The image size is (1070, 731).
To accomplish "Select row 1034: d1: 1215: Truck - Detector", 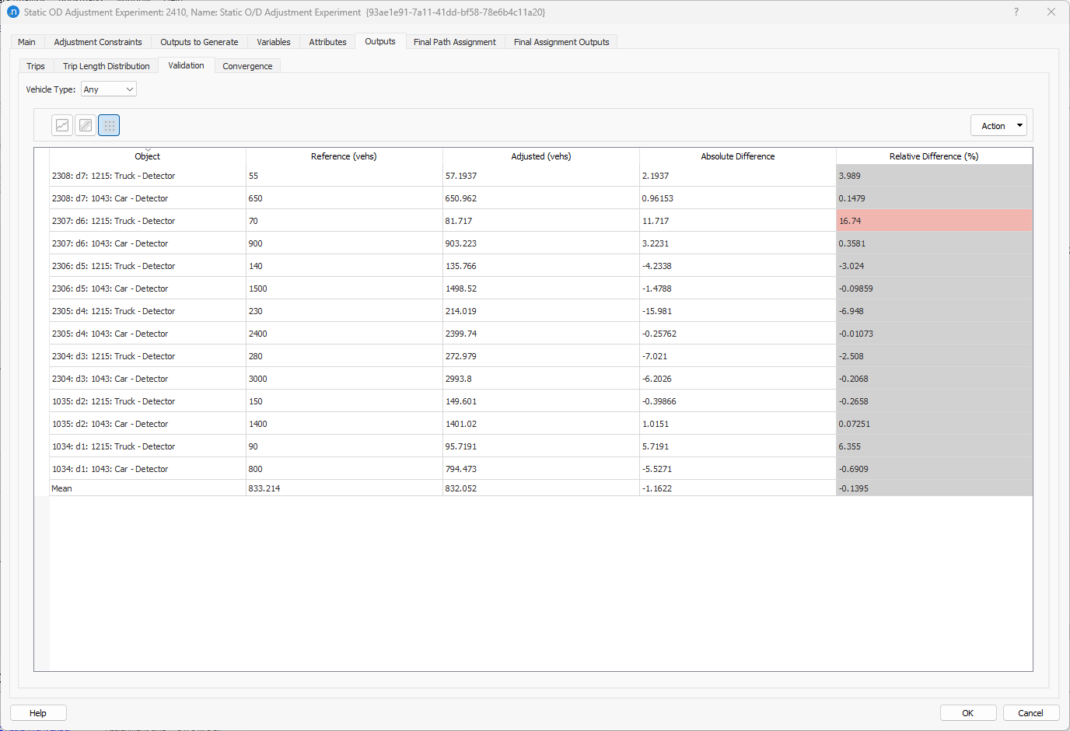I will (x=148, y=446).
